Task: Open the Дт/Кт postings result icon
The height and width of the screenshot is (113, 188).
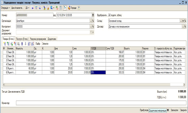Action: pyautogui.click(x=57, y=8)
